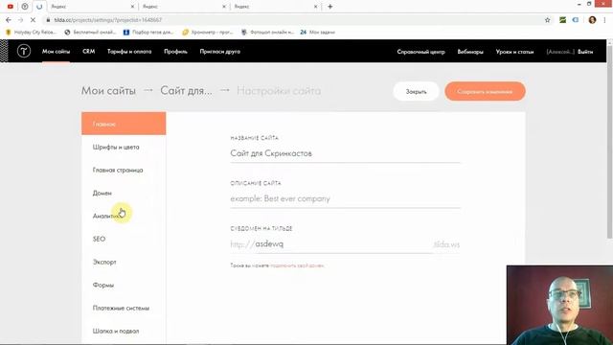
Task: Click the site description input field
Action: point(345,198)
